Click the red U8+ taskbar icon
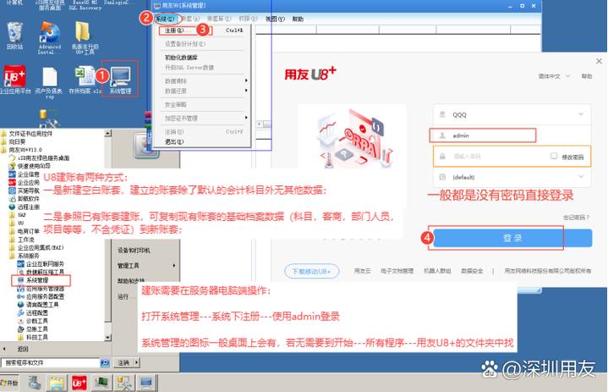This screenshot has height=392, width=608. click(x=79, y=383)
